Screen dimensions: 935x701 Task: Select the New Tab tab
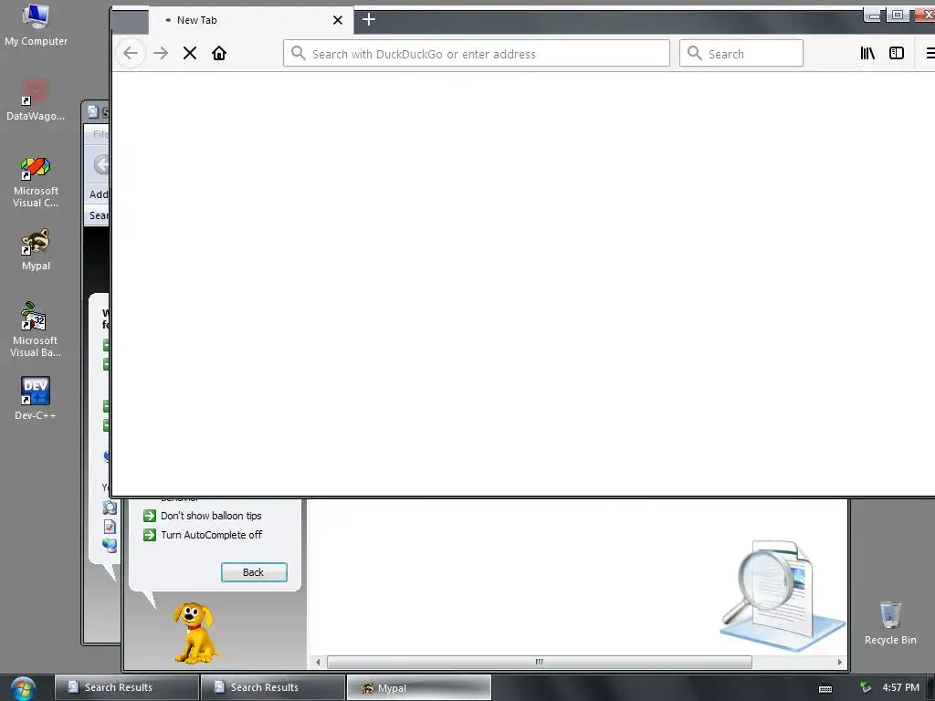pyautogui.click(x=250, y=20)
